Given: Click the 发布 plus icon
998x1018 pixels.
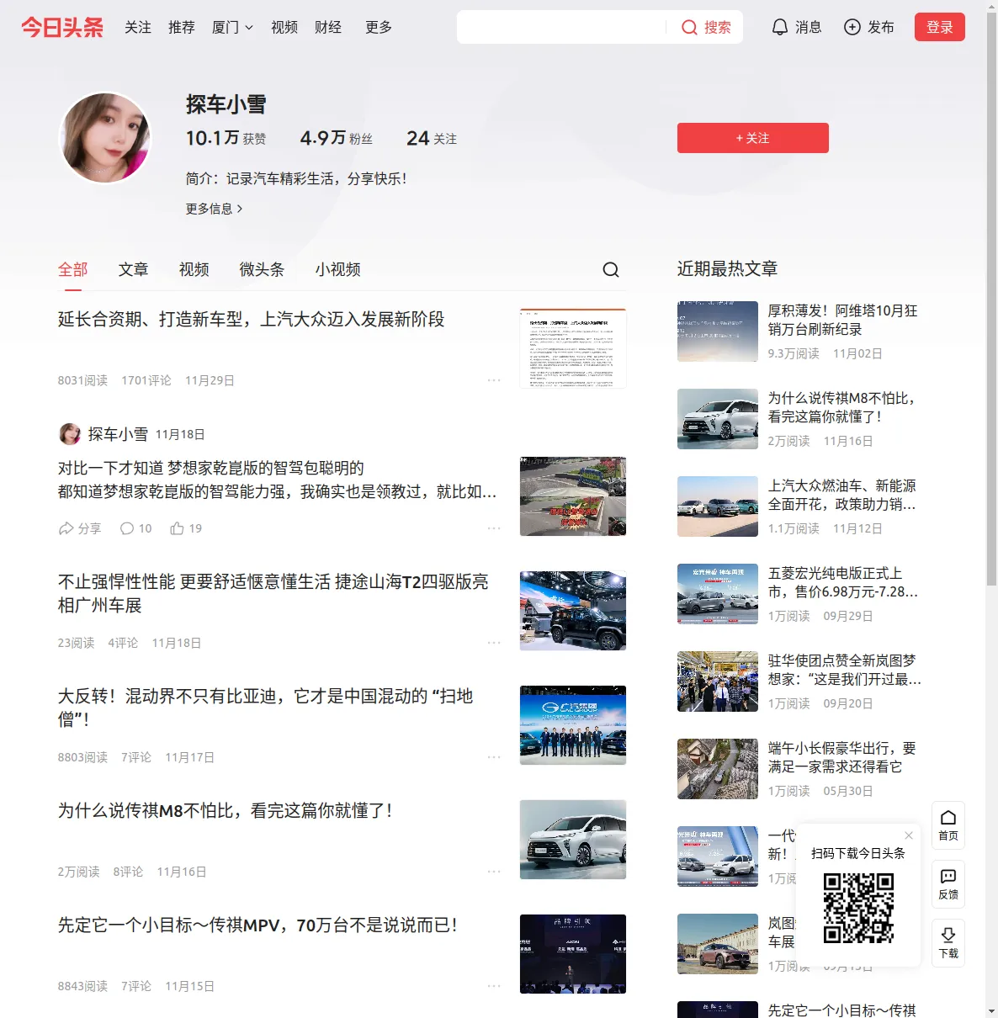Looking at the screenshot, I should coord(852,27).
